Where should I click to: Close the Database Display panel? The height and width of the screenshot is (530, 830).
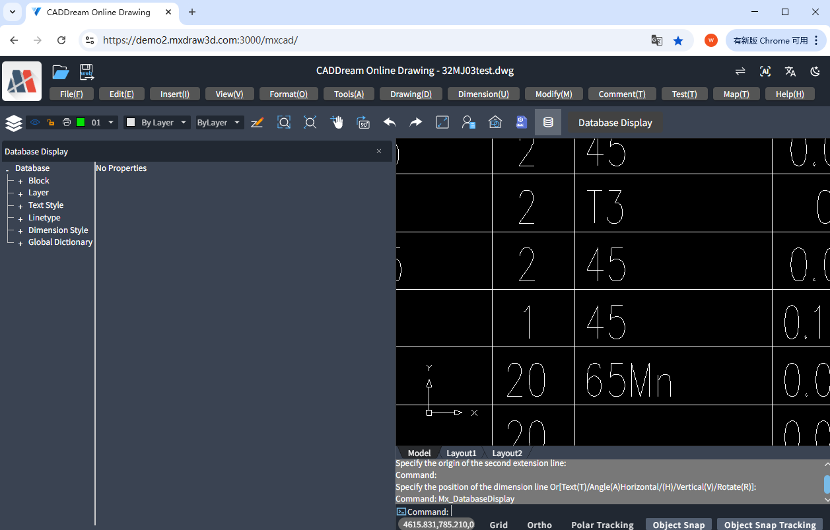tap(379, 151)
